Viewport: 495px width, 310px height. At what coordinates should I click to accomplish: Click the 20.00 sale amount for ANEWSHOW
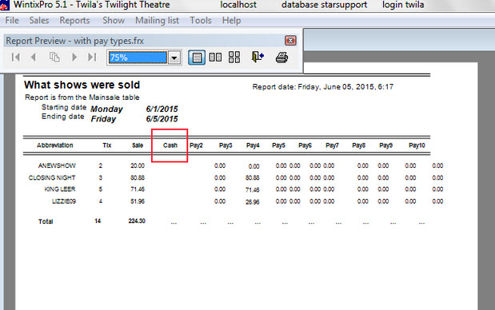point(138,165)
